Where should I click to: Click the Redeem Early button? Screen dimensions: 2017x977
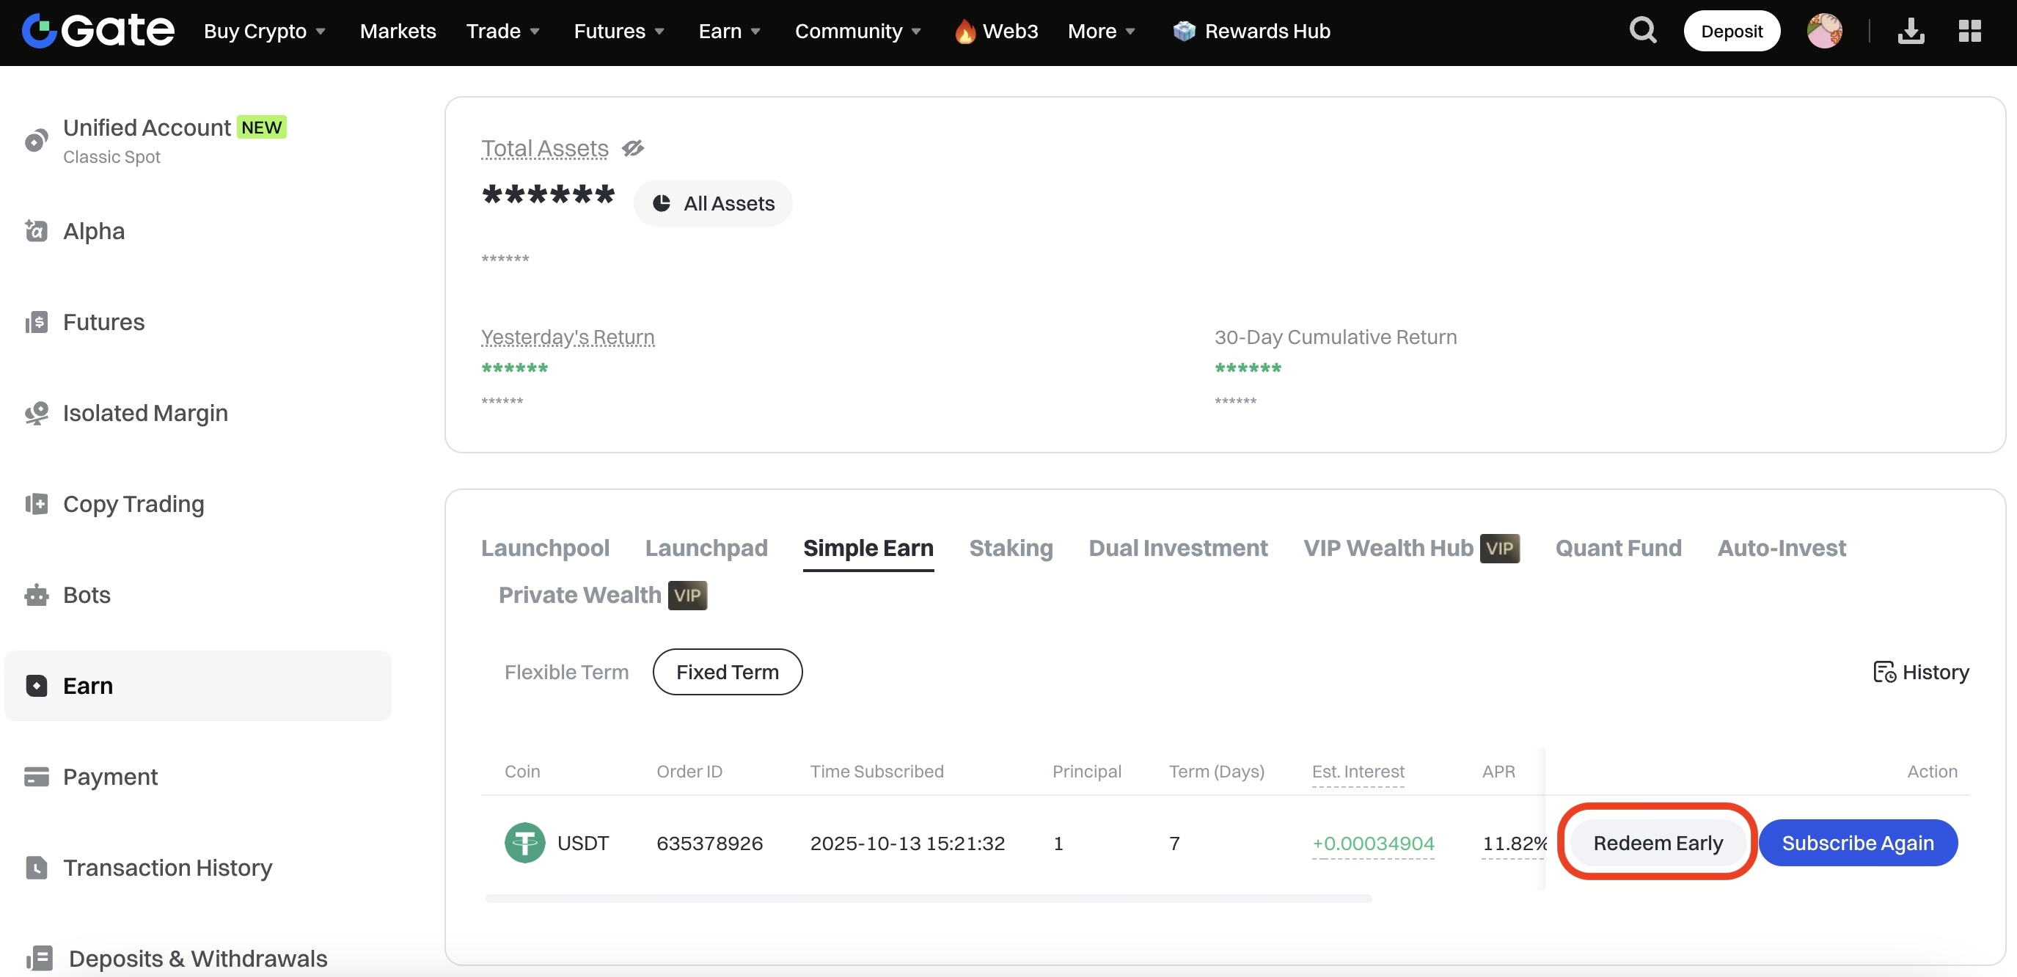point(1658,843)
